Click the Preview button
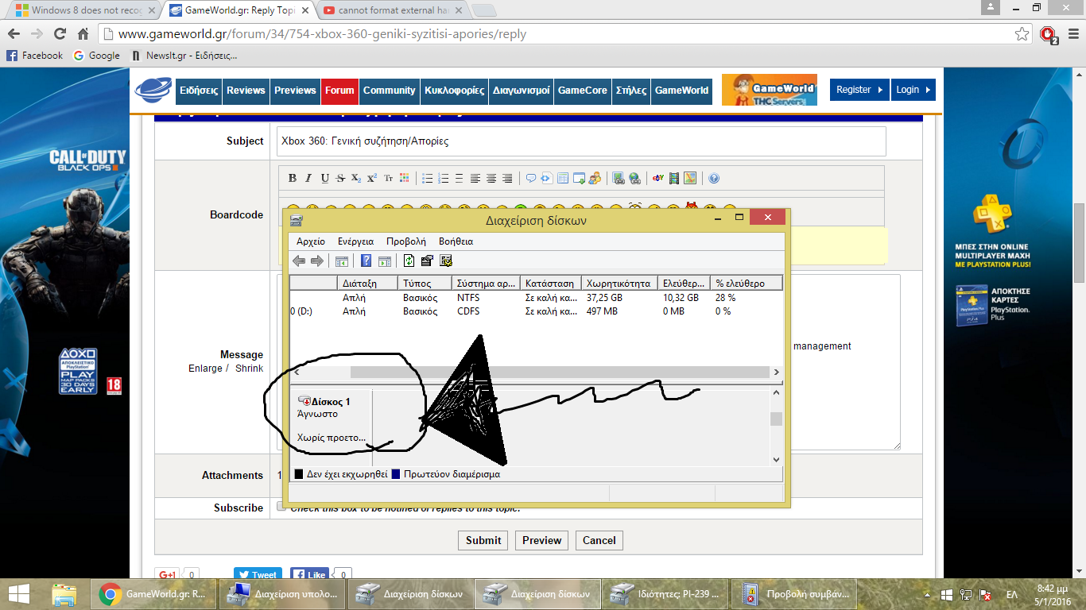Image resolution: width=1086 pixels, height=610 pixels. pyautogui.click(x=542, y=540)
